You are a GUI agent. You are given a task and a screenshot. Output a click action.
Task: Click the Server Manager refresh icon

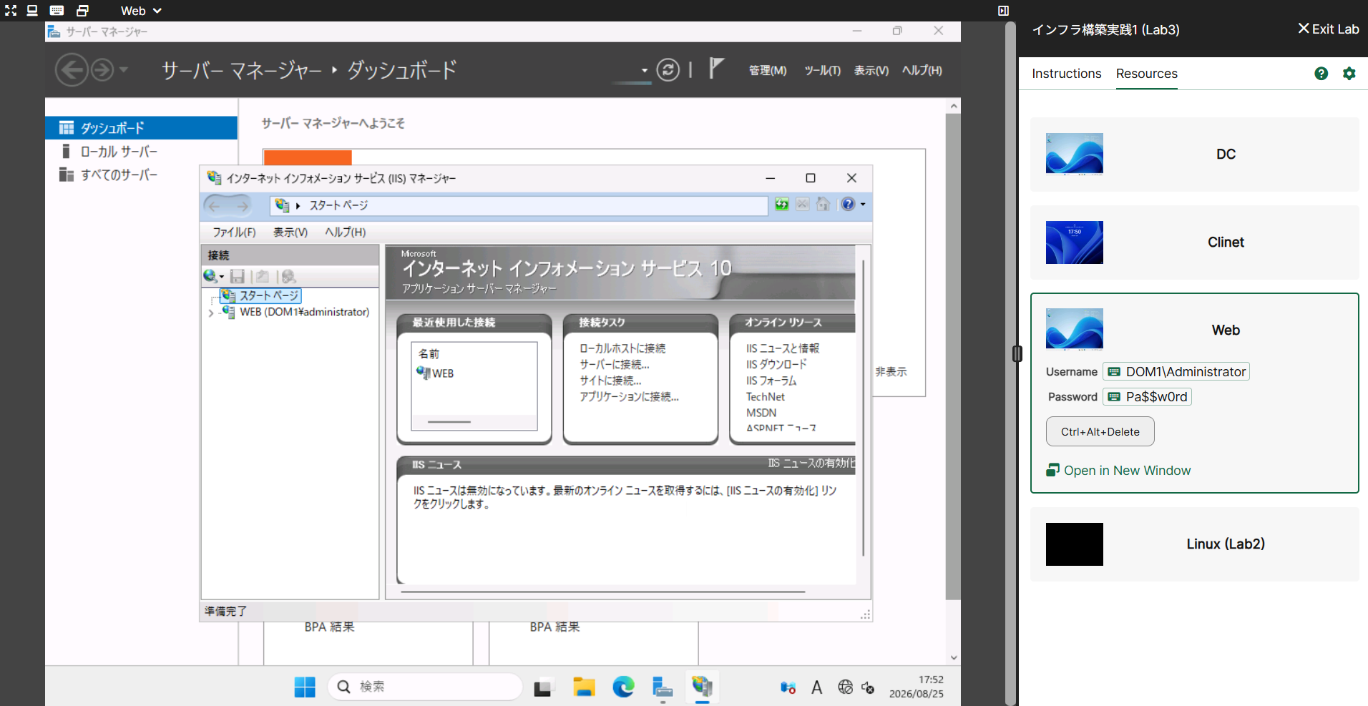click(668, 69)
